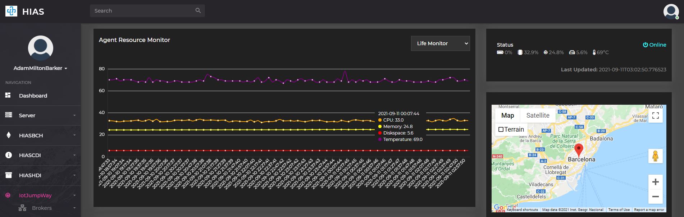Click the 0% battery status value
This screenshot has height=217, width=684.
click(x=508, y=52)
